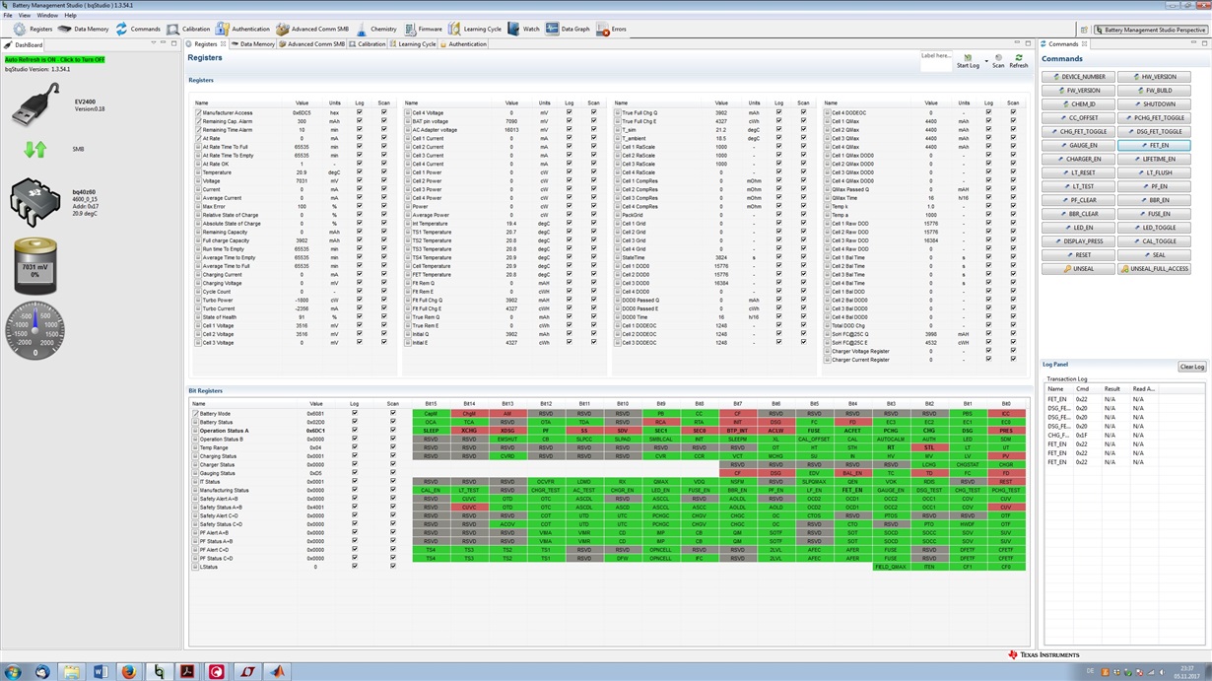Image resolution: width=1212 pixels, height=681 pixels.
Task: Click the FET_EN command button
Action: click(1154, 145)
